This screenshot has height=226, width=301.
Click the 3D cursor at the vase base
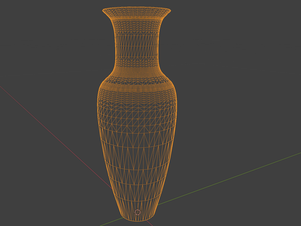click(138, 212)
